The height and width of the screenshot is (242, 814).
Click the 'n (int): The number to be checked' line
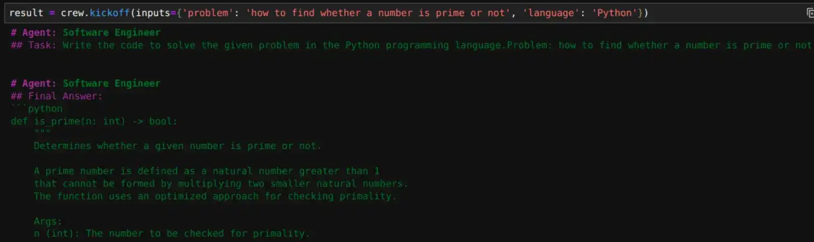(x=172, y=234)
